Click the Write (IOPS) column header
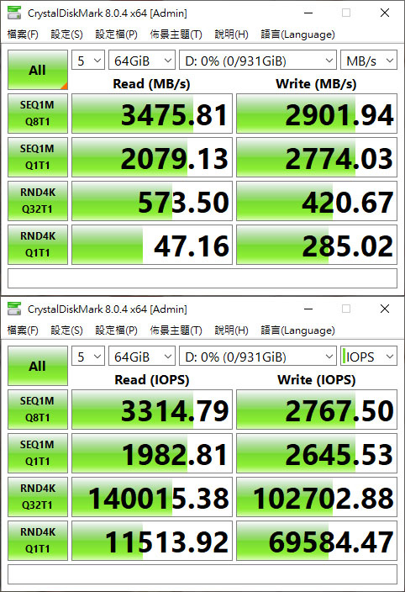The width and height of the screenshot is (405, 592). coord(317,379)
